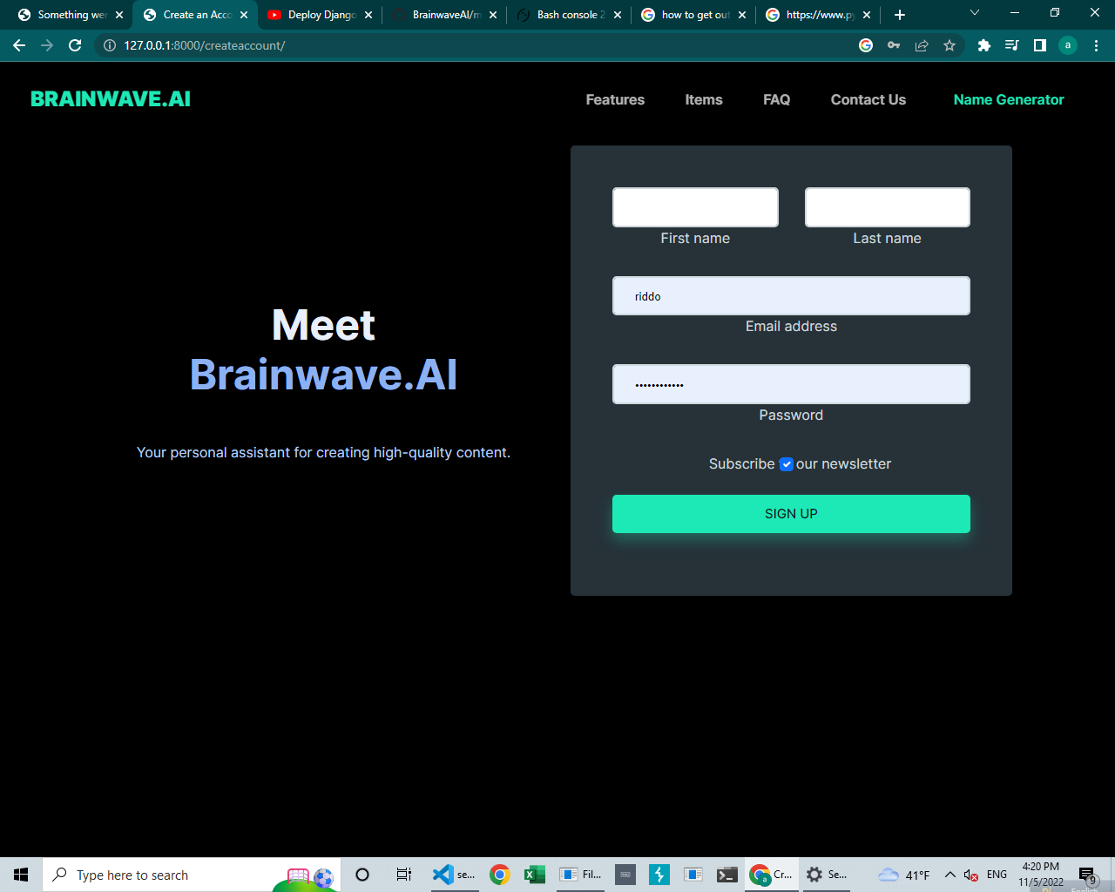Open the Name Generator menu item
The image size is (1115, 892).
(x=1008, y=99)
